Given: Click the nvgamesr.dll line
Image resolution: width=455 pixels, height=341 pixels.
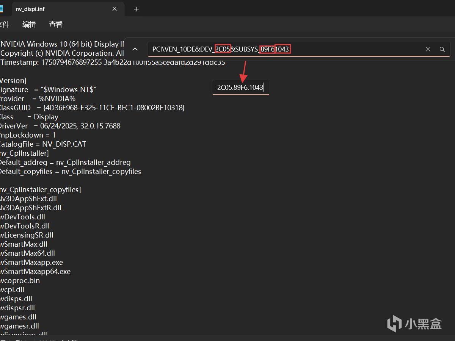Looking at the screenshot, I should (19, 326).
